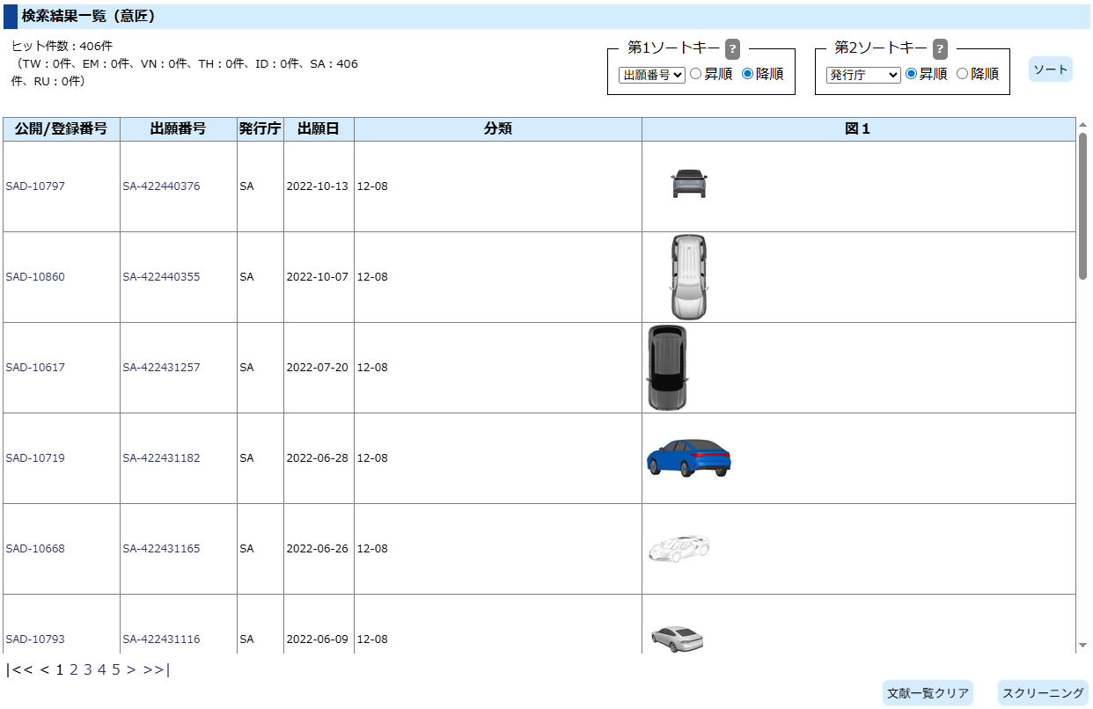Click the ソート button
This screenshot has height=709, width=1093.
(x=1050, y=69)
